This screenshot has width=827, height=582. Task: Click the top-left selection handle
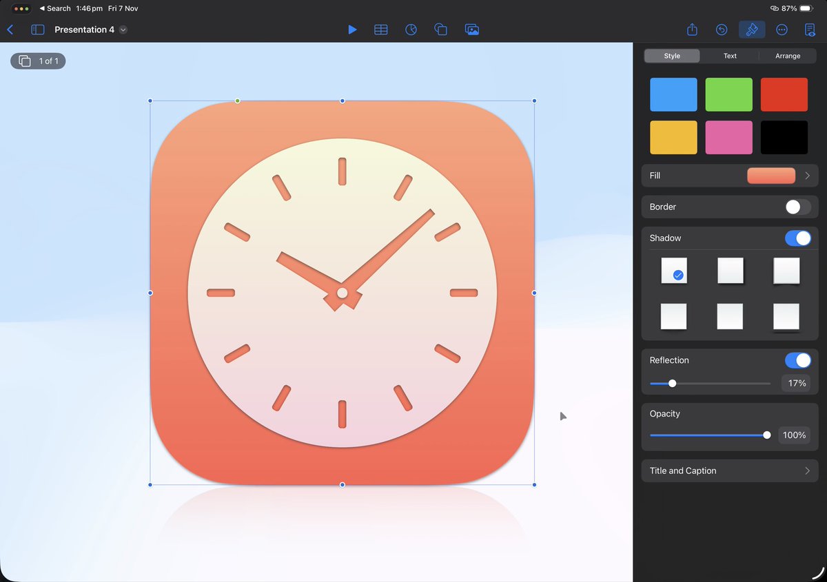point(151,101)
